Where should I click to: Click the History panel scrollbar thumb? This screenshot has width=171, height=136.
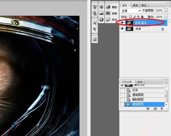coord(166,96)
